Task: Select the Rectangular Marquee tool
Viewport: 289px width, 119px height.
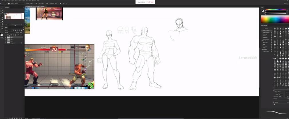Action: tap(2, 9)
